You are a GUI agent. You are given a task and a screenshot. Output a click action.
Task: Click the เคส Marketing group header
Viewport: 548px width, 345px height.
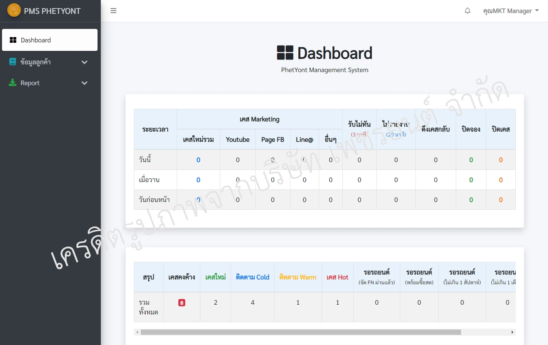(260, 119)
